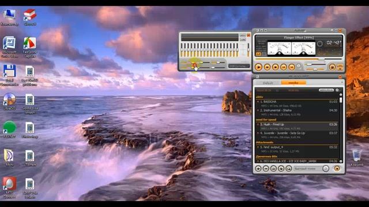The width and height of the screenshot is (369, 207).
Task: Click the gray toggle beside the orange toggle
Action: tap(264, 54)
